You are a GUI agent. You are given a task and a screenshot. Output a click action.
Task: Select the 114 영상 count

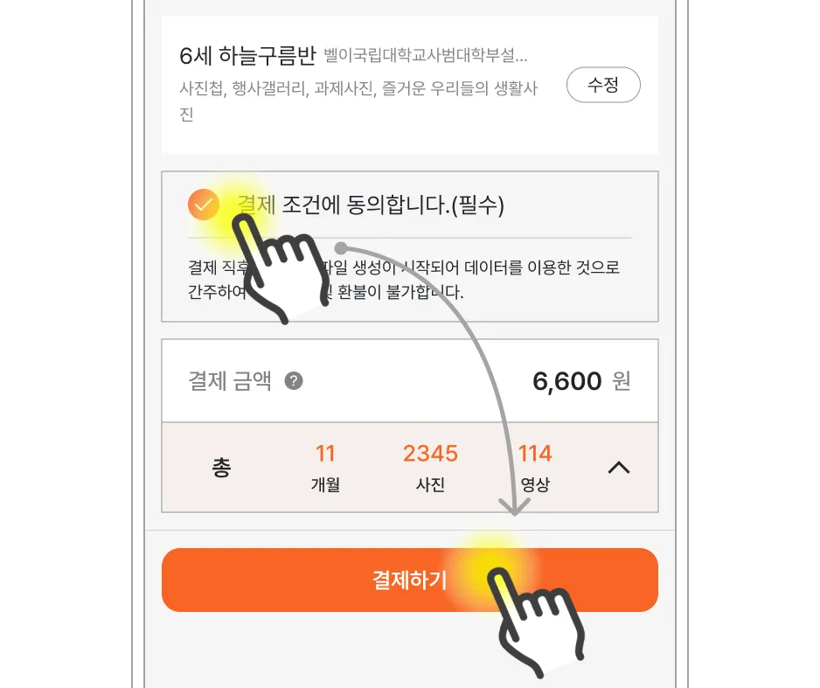[x=535, y=467]
